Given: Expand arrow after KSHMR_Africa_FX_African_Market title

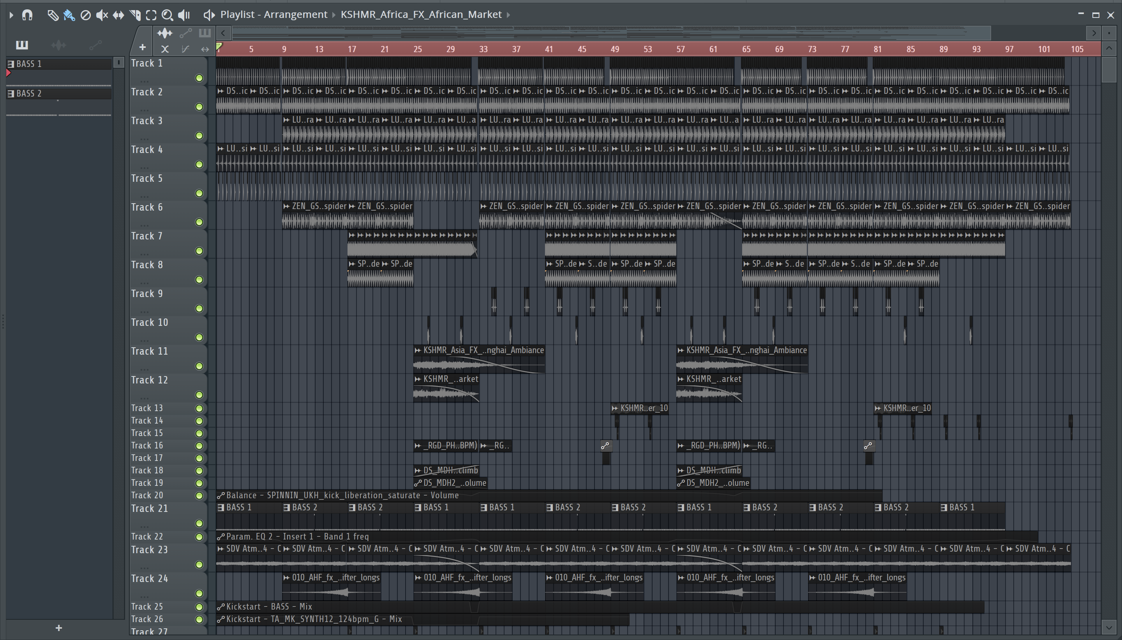Looking at the screenshot, I should click(508, 14).
